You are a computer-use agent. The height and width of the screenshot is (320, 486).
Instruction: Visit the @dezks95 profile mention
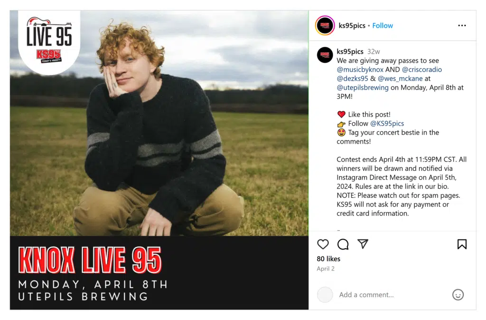point(353,78)
